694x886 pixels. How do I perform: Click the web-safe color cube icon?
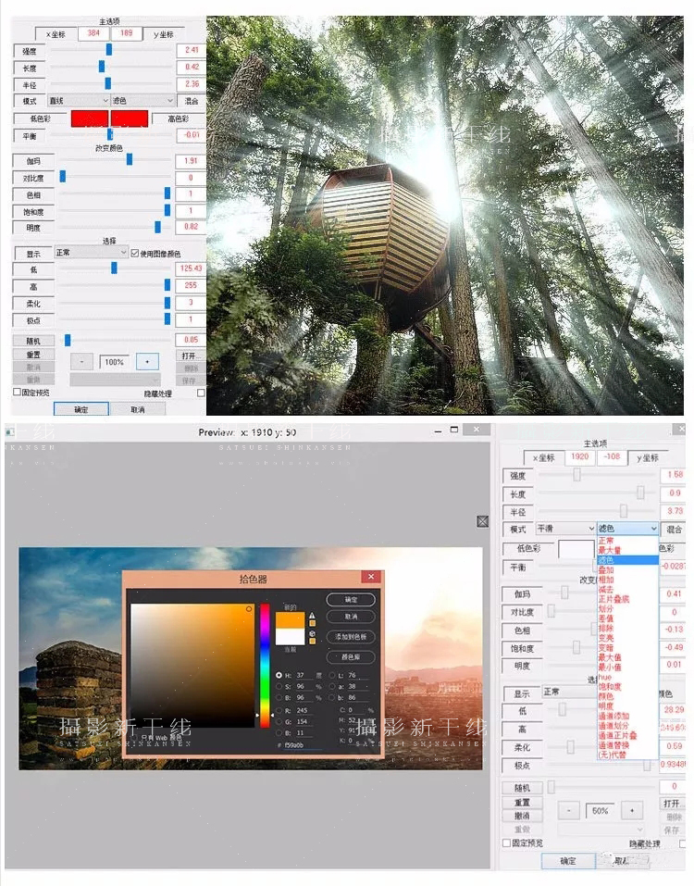[312, 633]
